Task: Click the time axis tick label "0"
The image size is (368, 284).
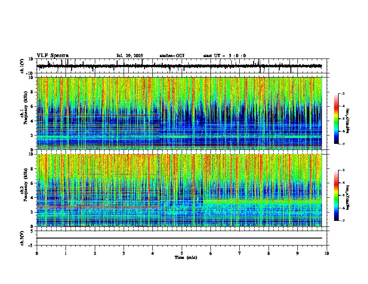Action: pyautogui.click(x=37, y=253)
